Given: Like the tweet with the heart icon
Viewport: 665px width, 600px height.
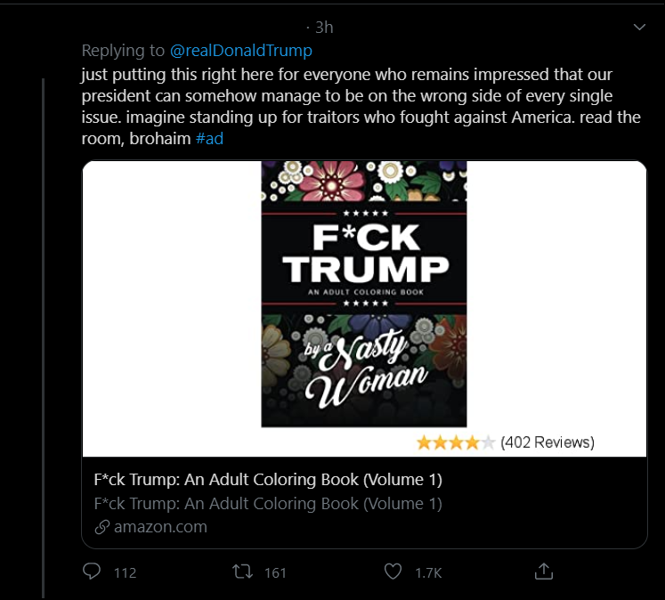Looking at the screenshot, I should coord(394,572).
